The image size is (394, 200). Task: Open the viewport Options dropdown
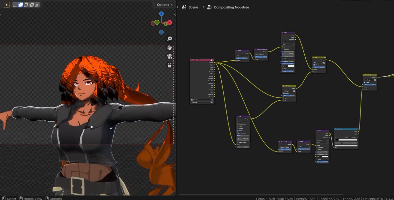(x=165, y=5)
